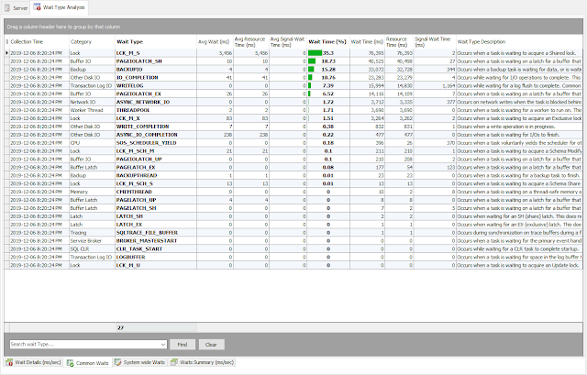Click the Waits Summary tab icon
The width and height of the screenshot is (587, 375).
tap(173, 362)
